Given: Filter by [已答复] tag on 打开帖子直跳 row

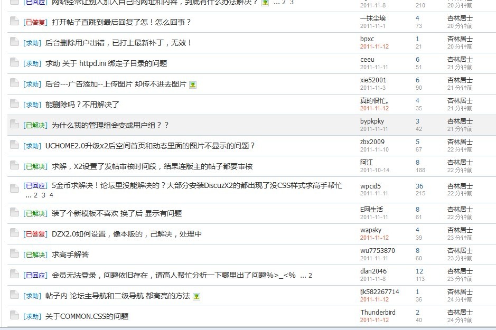Looking at the screenshot, I should [x=35, y=23].
